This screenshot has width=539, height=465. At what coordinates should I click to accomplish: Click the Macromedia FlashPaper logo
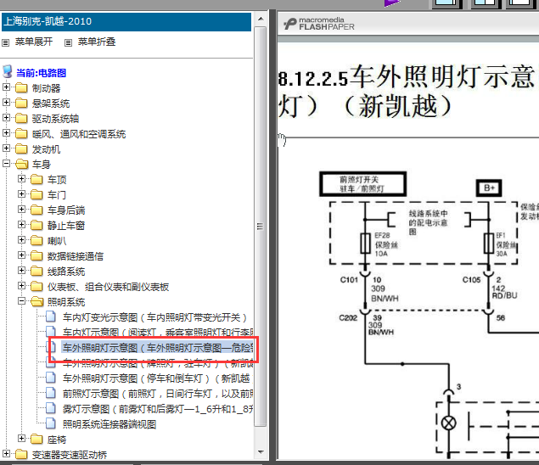(x=318, y=24)
